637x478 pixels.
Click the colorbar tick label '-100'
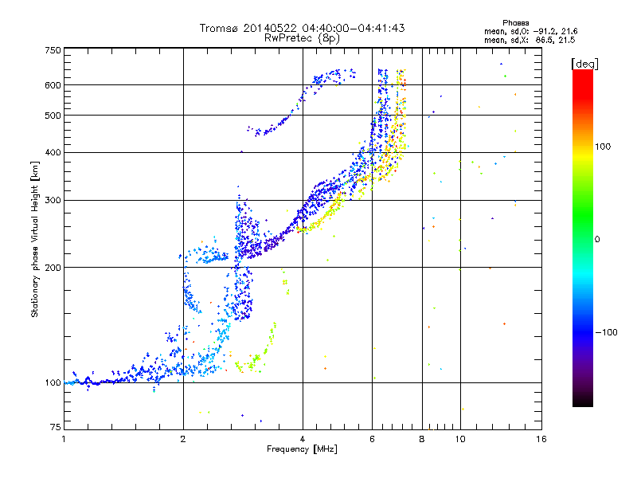click(606, 332)
